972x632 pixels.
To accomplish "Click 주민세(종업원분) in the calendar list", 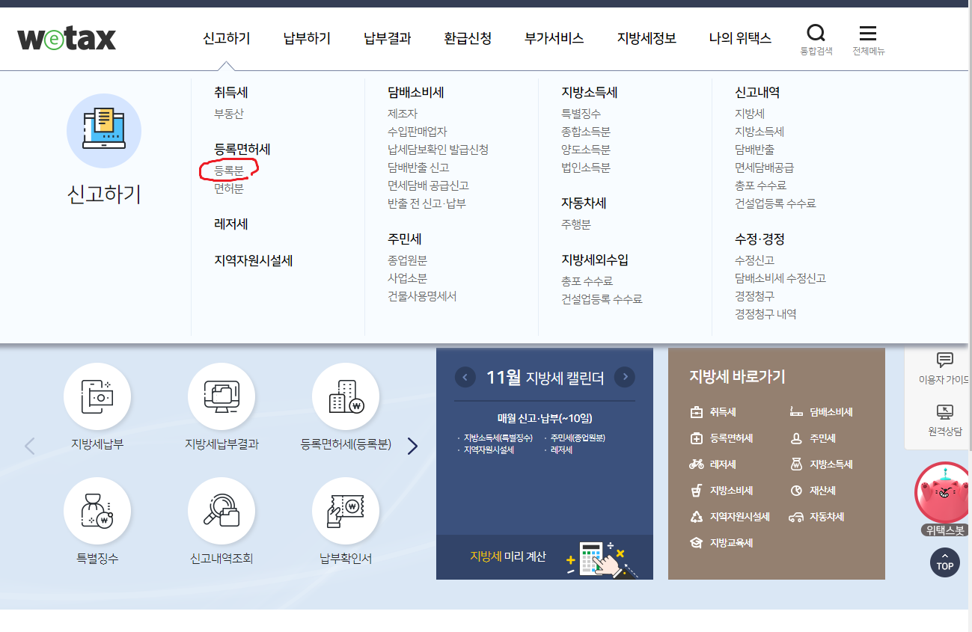I will click(x=578, y=438).
